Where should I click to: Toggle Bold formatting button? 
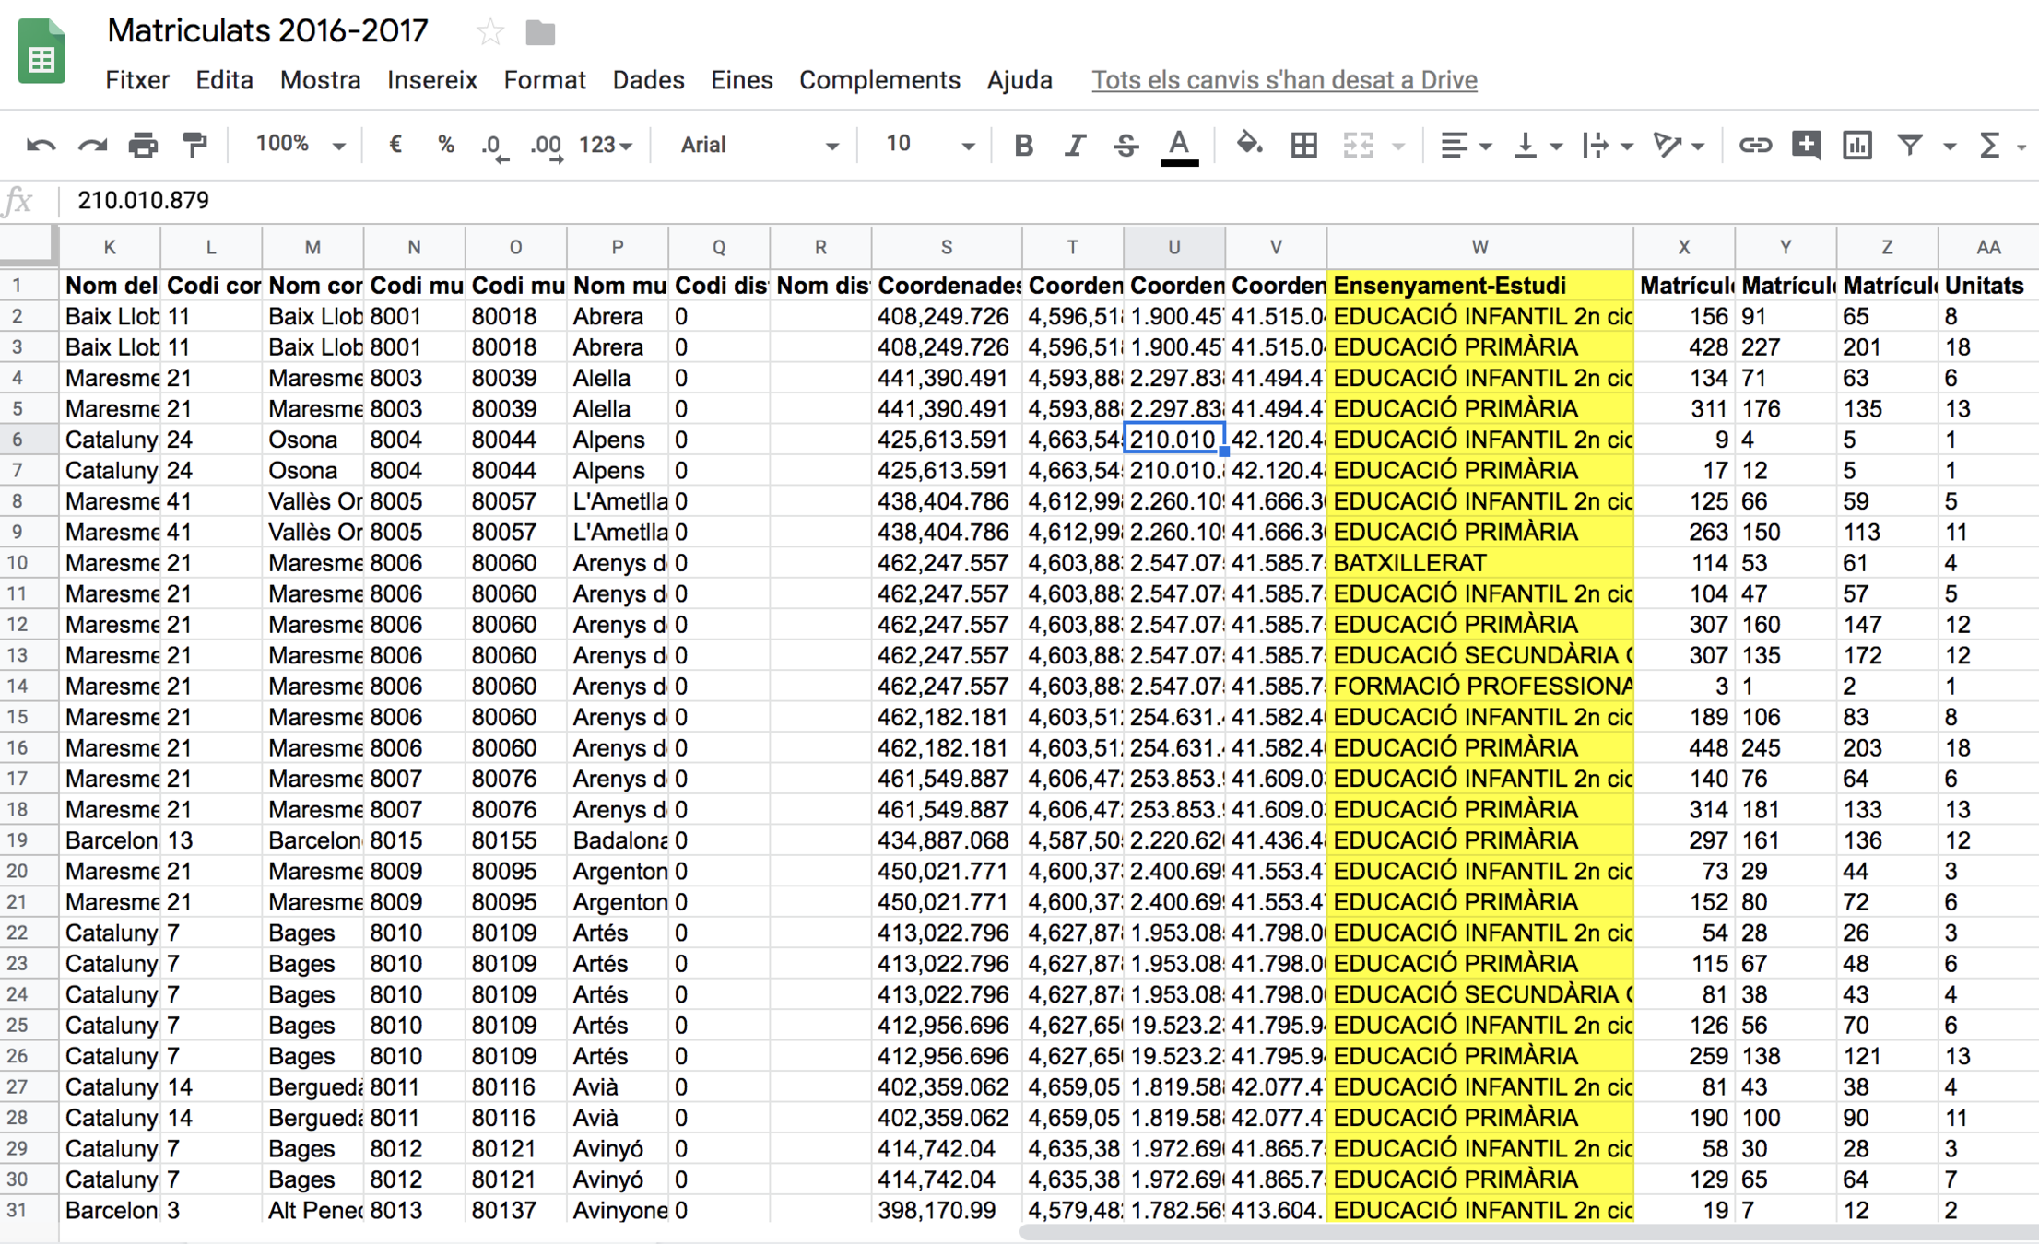[x=1023, y=145]
